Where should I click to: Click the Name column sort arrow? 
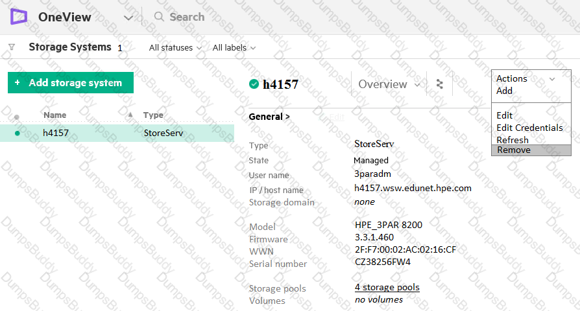[130, 115]
